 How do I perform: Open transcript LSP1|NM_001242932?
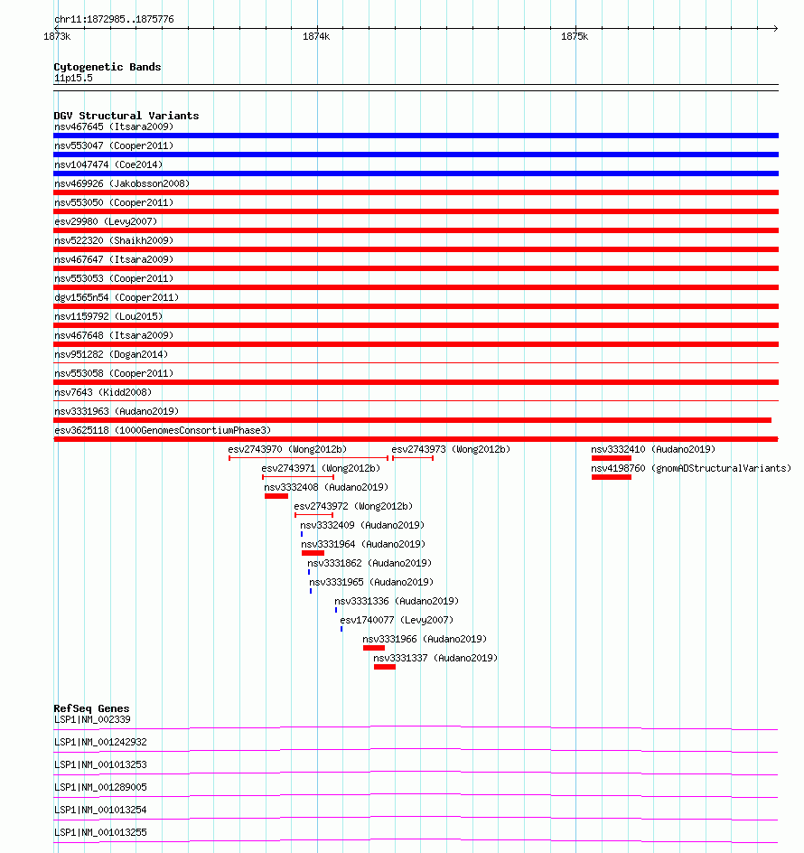pos(100,742)
